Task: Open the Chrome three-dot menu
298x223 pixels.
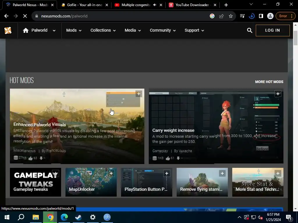Action: click(292, 16)
